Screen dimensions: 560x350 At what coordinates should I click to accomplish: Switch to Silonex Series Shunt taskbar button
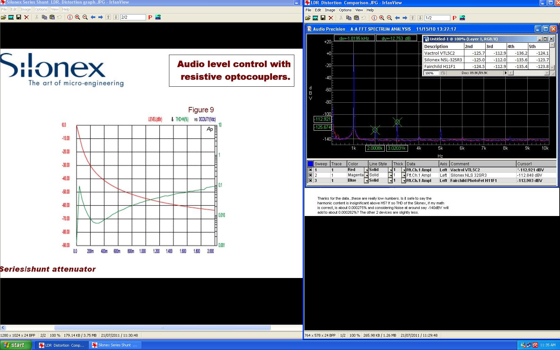tap(116, 345)
